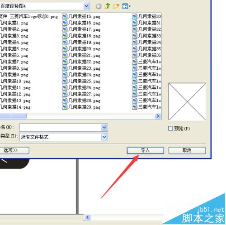Select the file 几何素描5.png
The width and height of the screenshot is (226, 225).
[14, 49]
